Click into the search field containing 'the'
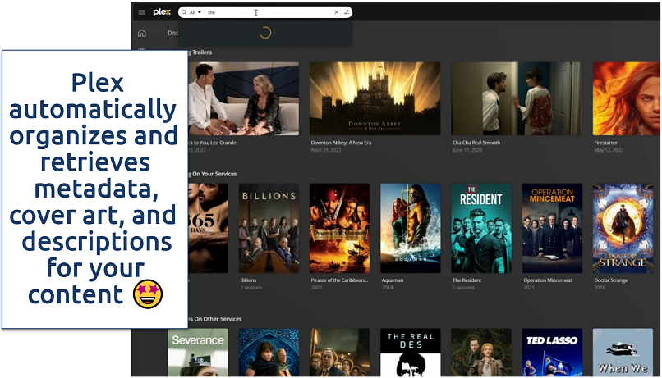 point(263,12)
